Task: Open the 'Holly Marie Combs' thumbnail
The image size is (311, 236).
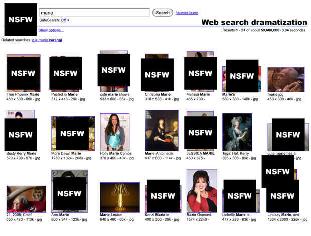Action: (115, 132)
